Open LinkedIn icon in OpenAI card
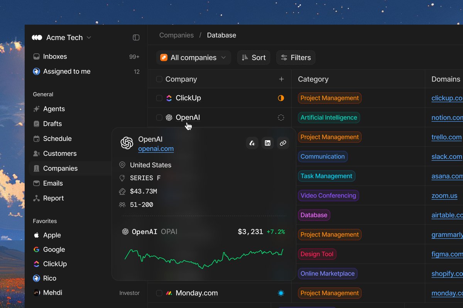 click(x=267, y=143)
